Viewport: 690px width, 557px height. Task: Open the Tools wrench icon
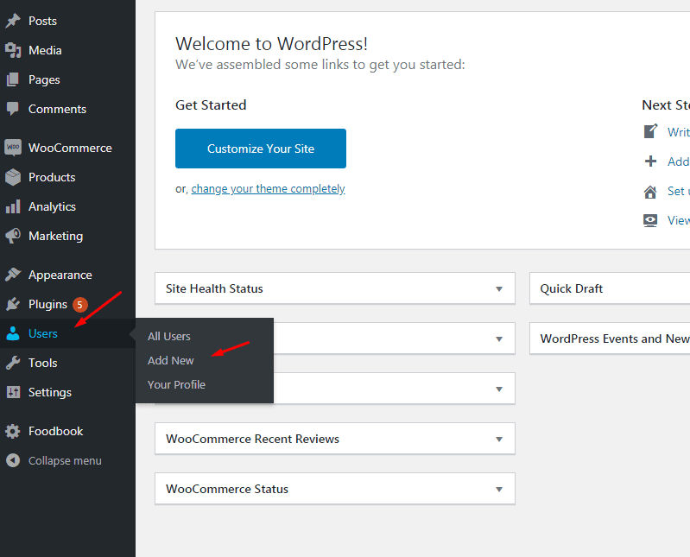click(x=13, y=363)
